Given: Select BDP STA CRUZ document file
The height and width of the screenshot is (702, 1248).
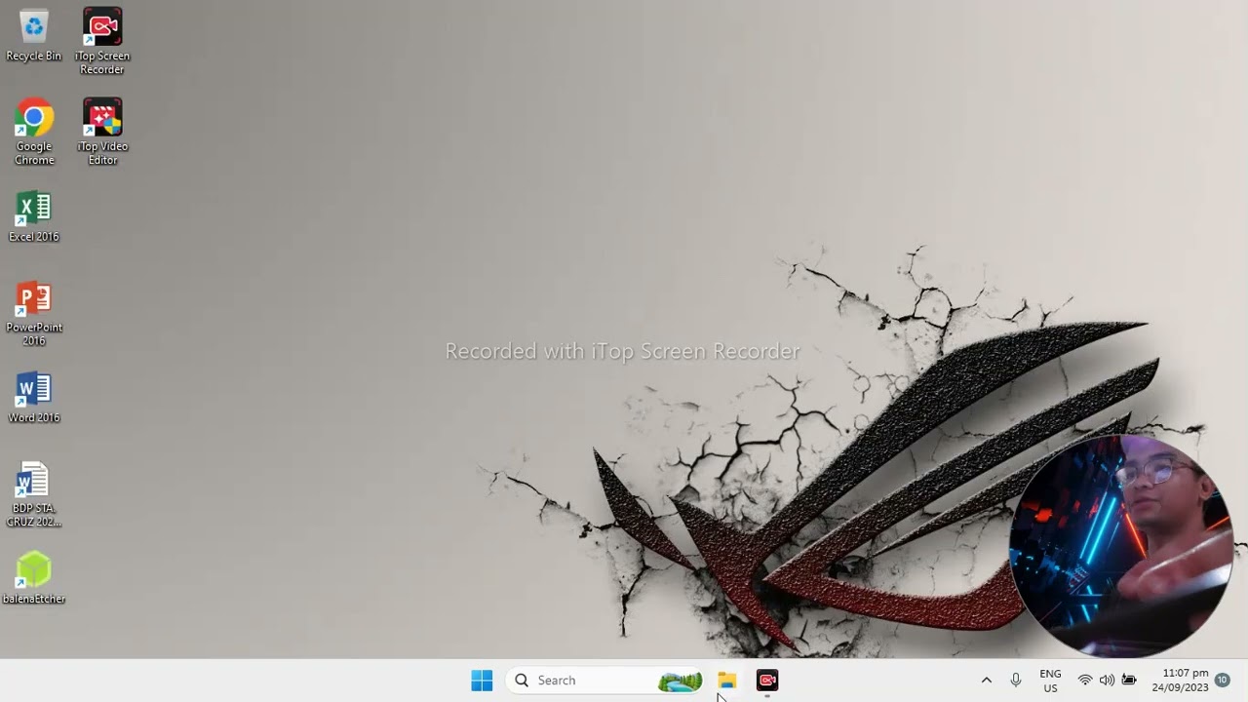Looking at the screenshot, I should [x=34, y=494].
